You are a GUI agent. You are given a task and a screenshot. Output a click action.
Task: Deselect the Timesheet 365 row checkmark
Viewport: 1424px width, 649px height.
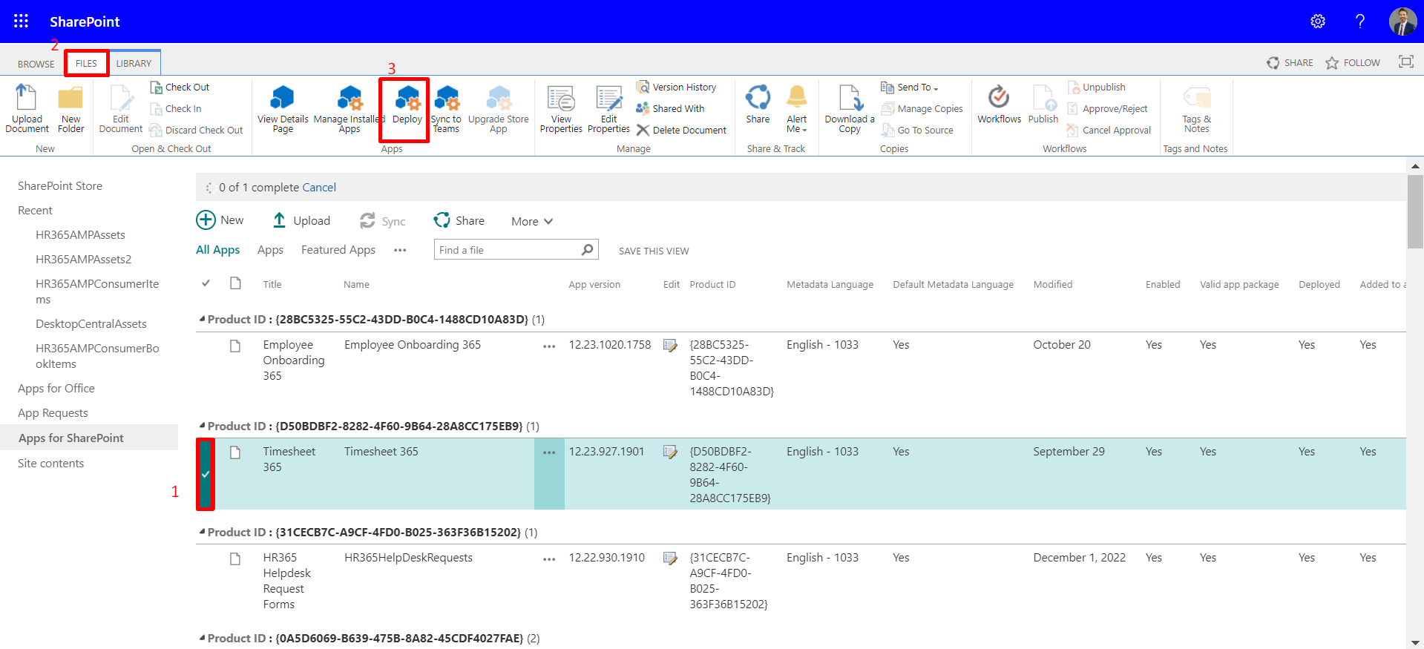206,474
